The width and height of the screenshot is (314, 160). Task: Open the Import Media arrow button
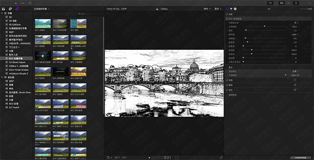point(16,3)
